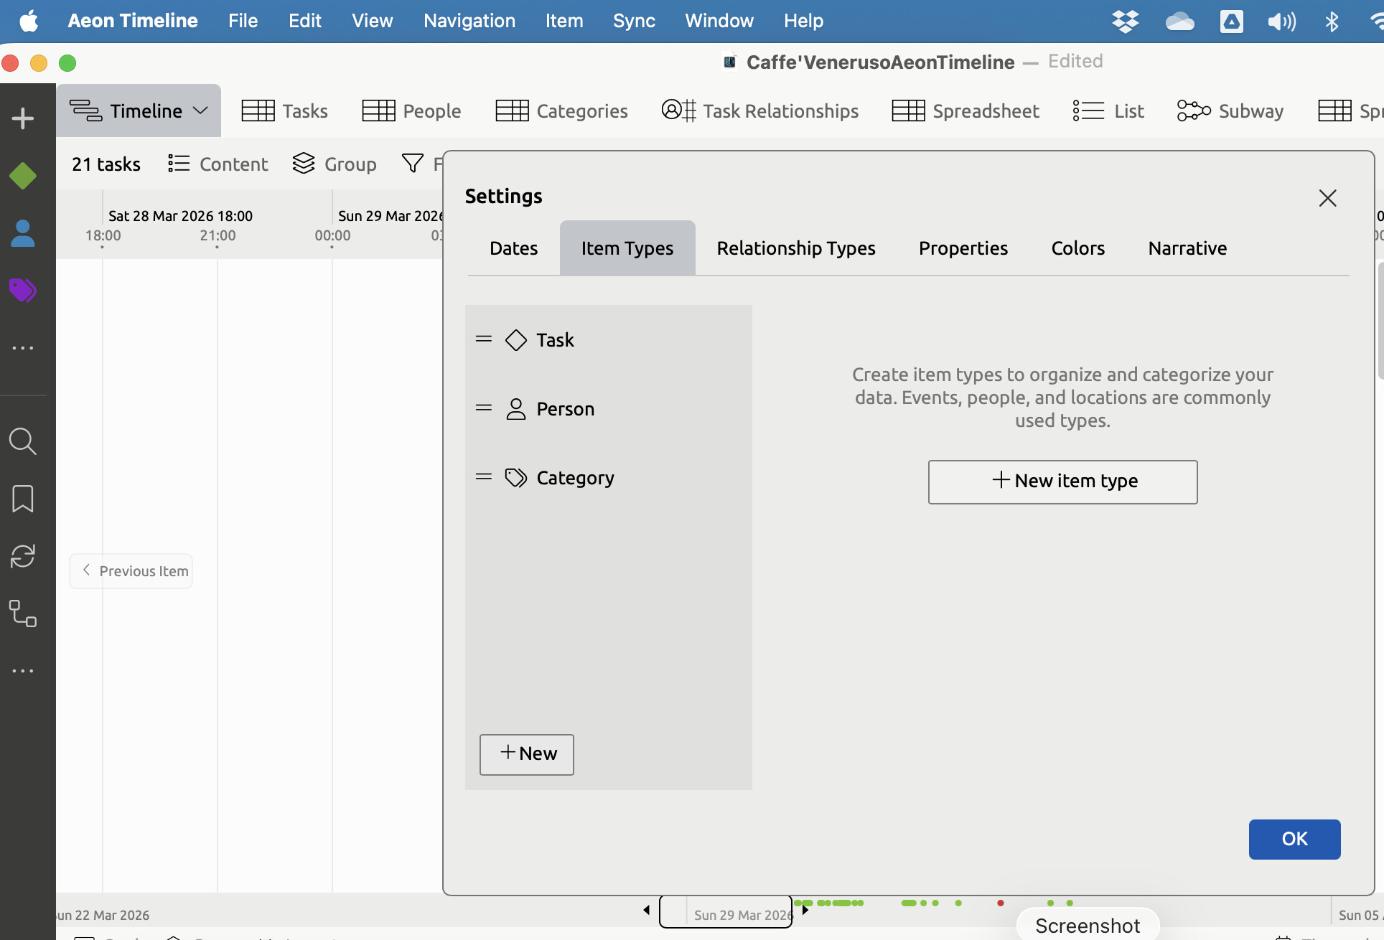
Task: Open the Content display options
Action: tap(218, 164)
